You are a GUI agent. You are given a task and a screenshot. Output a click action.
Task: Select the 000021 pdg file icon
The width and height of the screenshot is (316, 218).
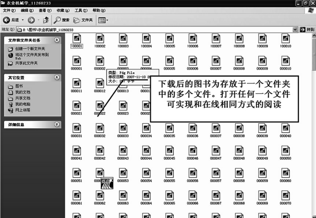pyautogui.click(x=76, y=106)
